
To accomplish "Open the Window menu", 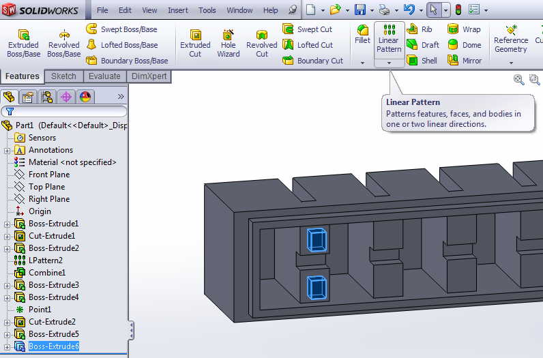I will tap(239, 10).
